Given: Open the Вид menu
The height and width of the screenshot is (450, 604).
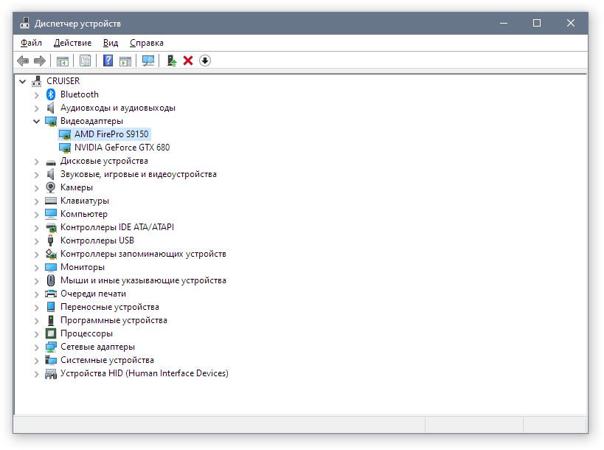Looking at the screenshot, I should click(110, 43).
